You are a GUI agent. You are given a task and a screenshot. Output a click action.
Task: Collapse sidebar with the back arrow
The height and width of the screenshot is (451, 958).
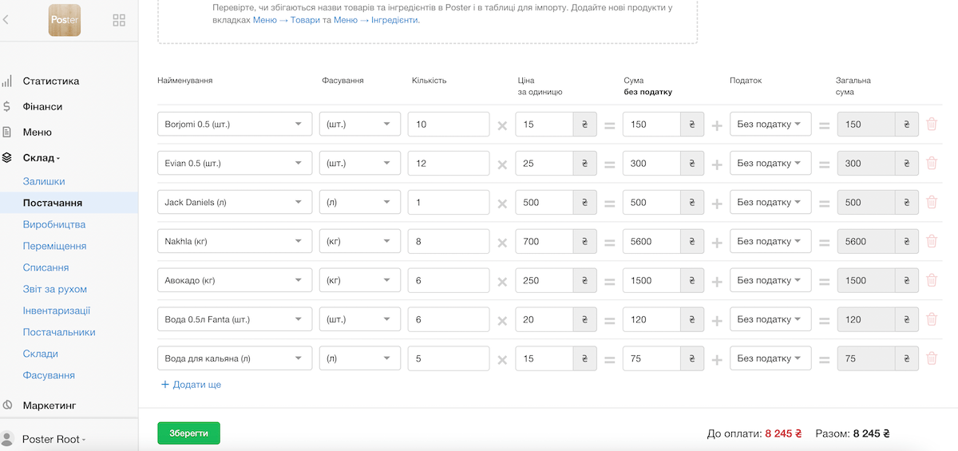point(6,20)
